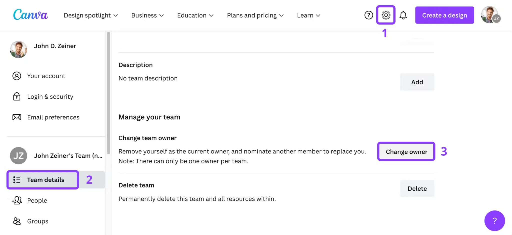The width and height of the screenshot is (512, 235).
Task: Click the Canva logo to go home
Action: tap(30, 15)
